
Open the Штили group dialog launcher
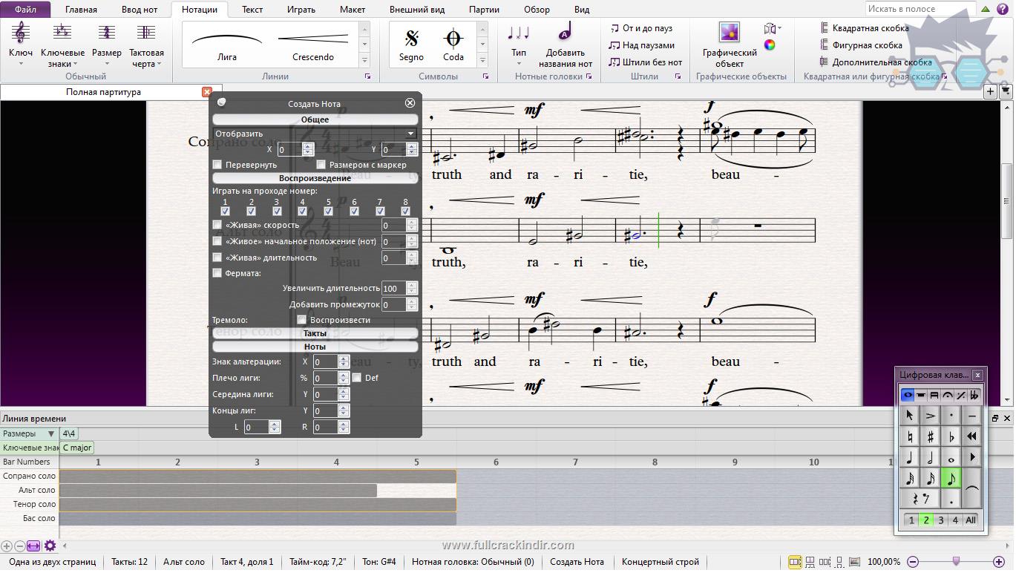tap(678, 76)
